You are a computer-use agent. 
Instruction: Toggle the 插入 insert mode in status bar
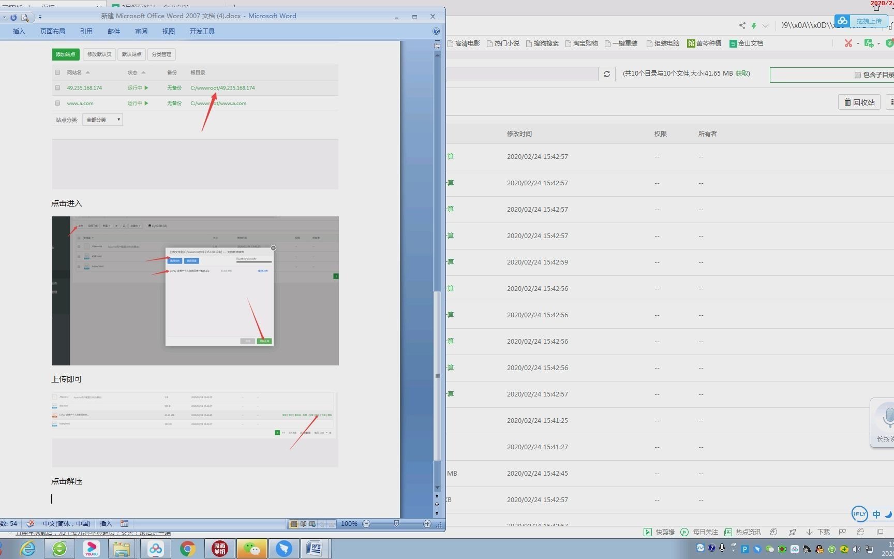point(106,523)
